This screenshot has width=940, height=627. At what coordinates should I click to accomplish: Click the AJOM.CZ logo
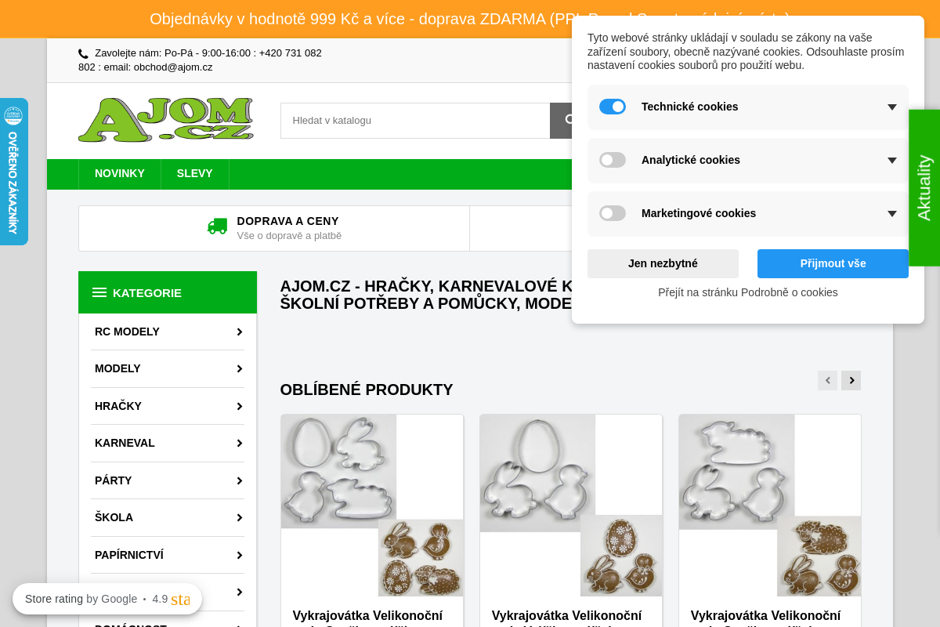pyautogui.click(x=166, y=120)
